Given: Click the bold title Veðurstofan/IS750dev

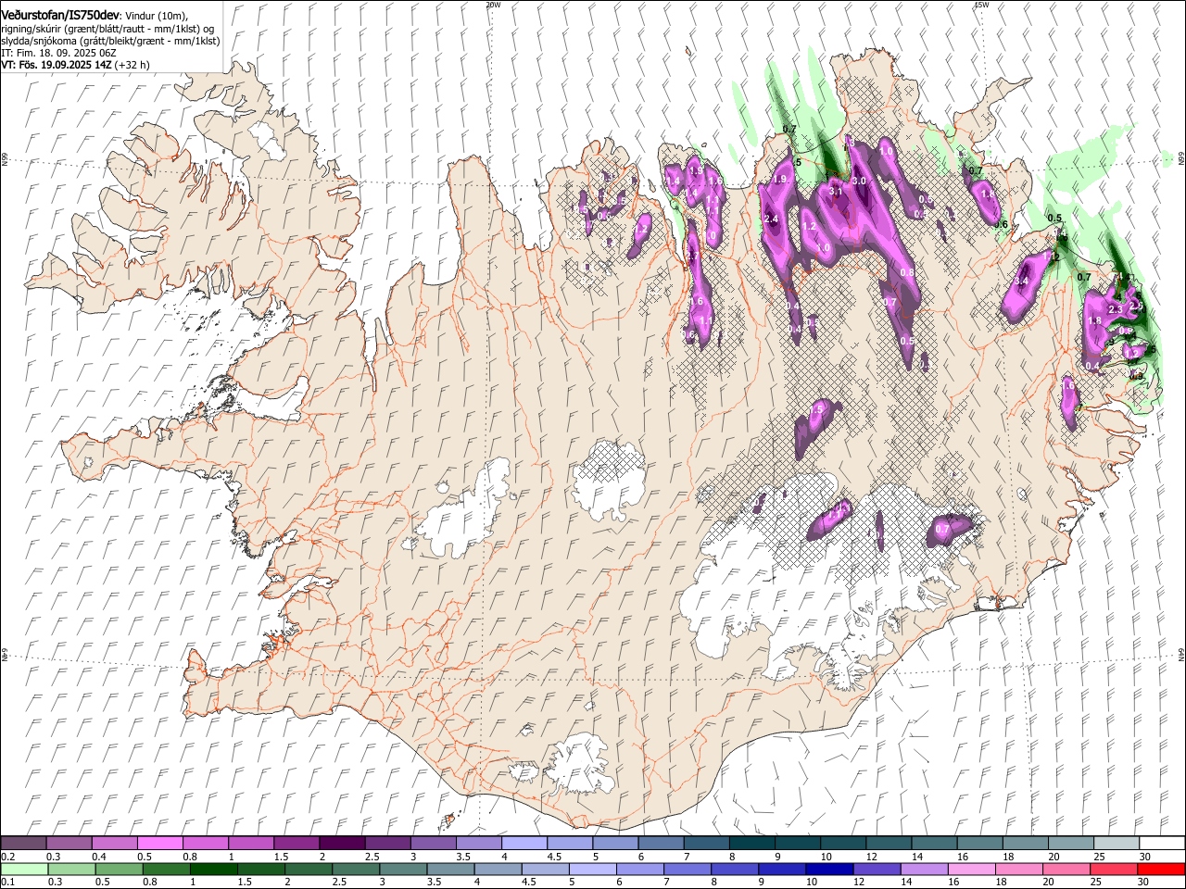Looking at the screenshot, I should [59, 16].
